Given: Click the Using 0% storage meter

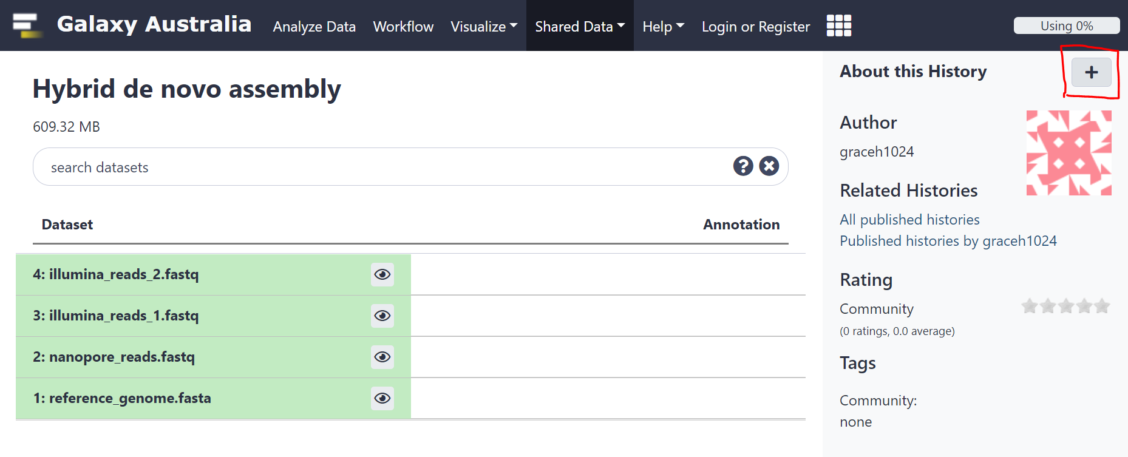Looking at the screenshot, I should [1066, 26].
